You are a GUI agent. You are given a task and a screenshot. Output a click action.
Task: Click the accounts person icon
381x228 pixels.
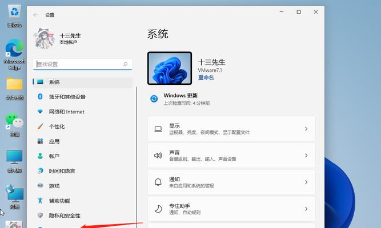pyautogui.click(x=40, y=156)
